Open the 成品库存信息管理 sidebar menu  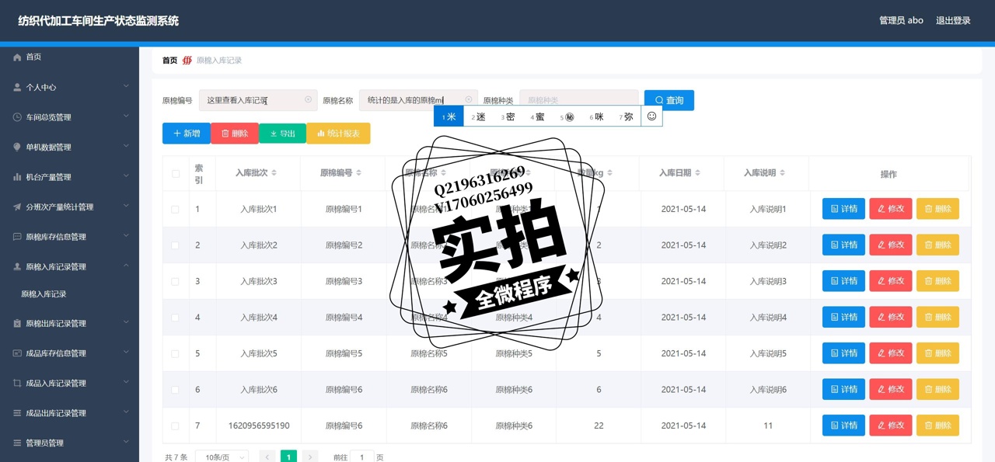(x=70, y=353)
